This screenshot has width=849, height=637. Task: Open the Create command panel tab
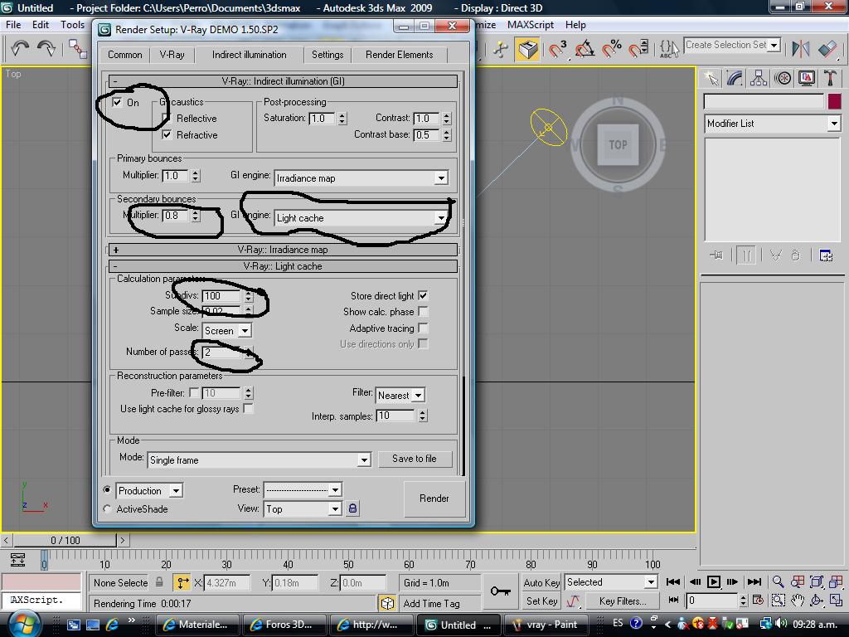[x=711, y=79]
